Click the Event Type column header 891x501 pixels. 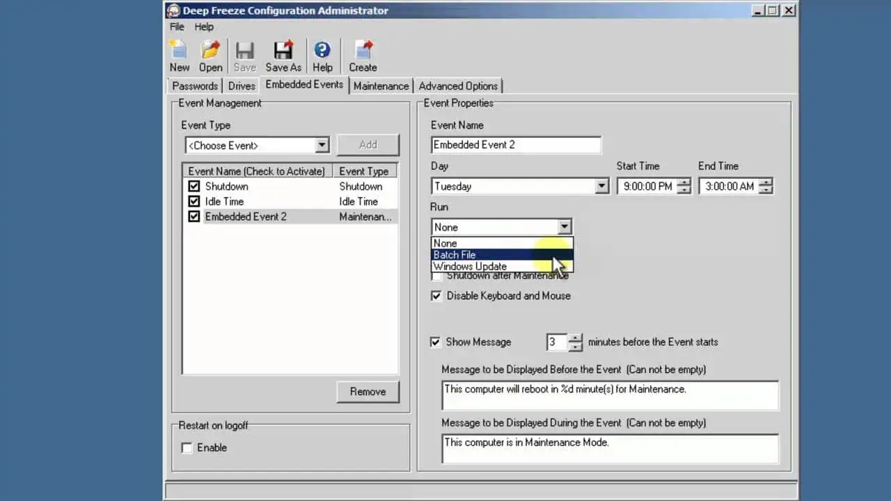(365, 171)
